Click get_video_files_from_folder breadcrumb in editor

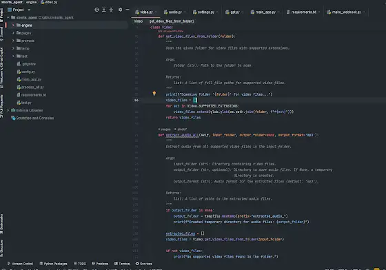(x=172, y=21)
